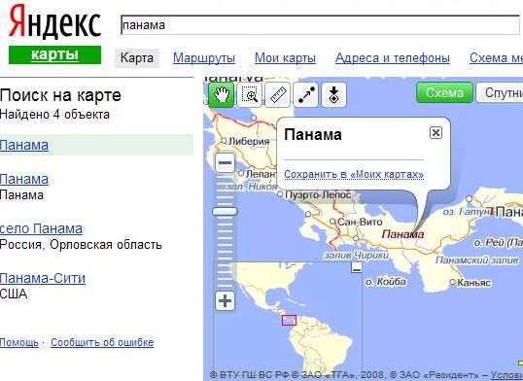Switch the map to Схема view
The width and height of the screenshot is (523, 381).
point(444,92)
